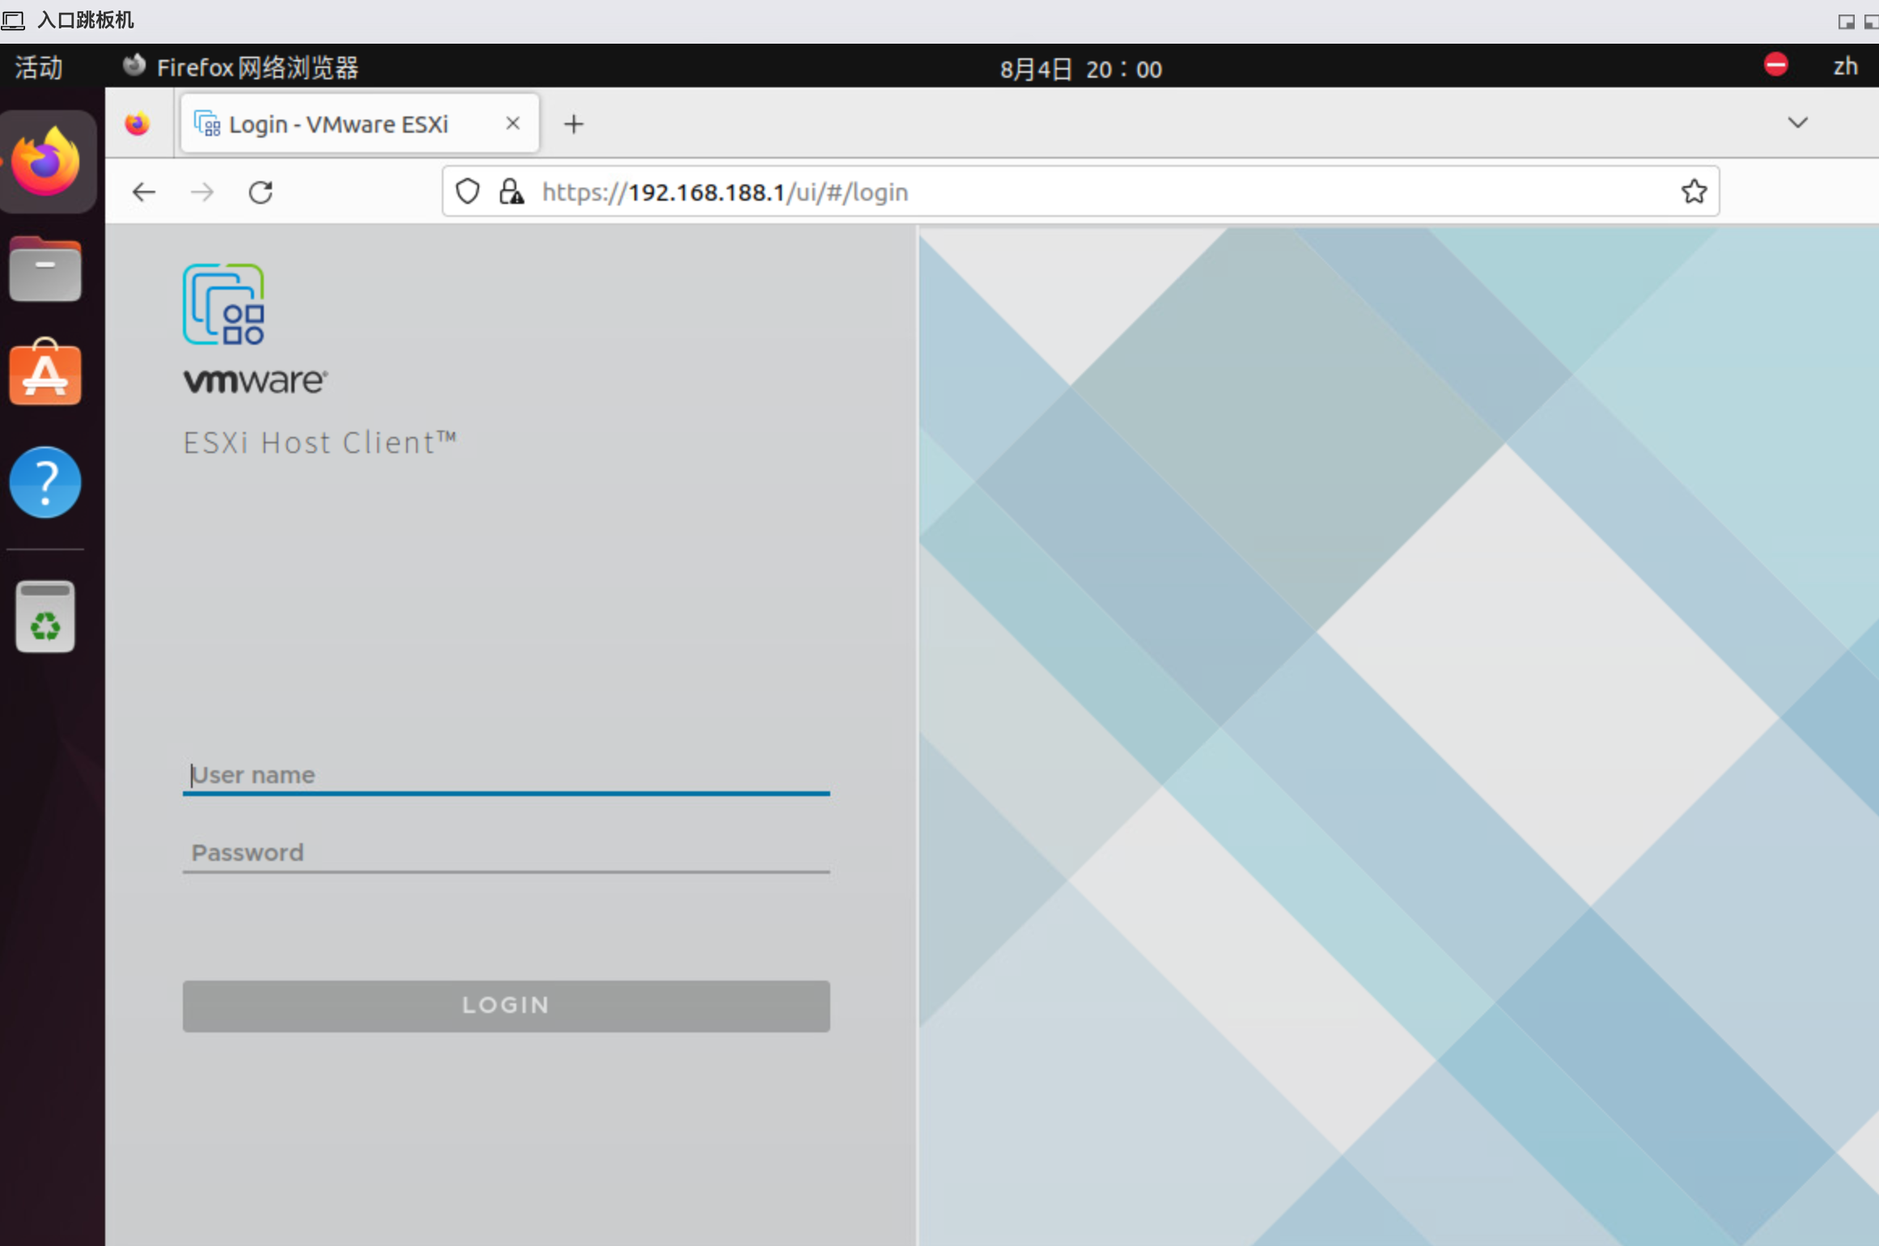Open the Activities overview (活动)
Image resolution: width=1879 pixels, height=1246 pixels.
coord(39,67)
